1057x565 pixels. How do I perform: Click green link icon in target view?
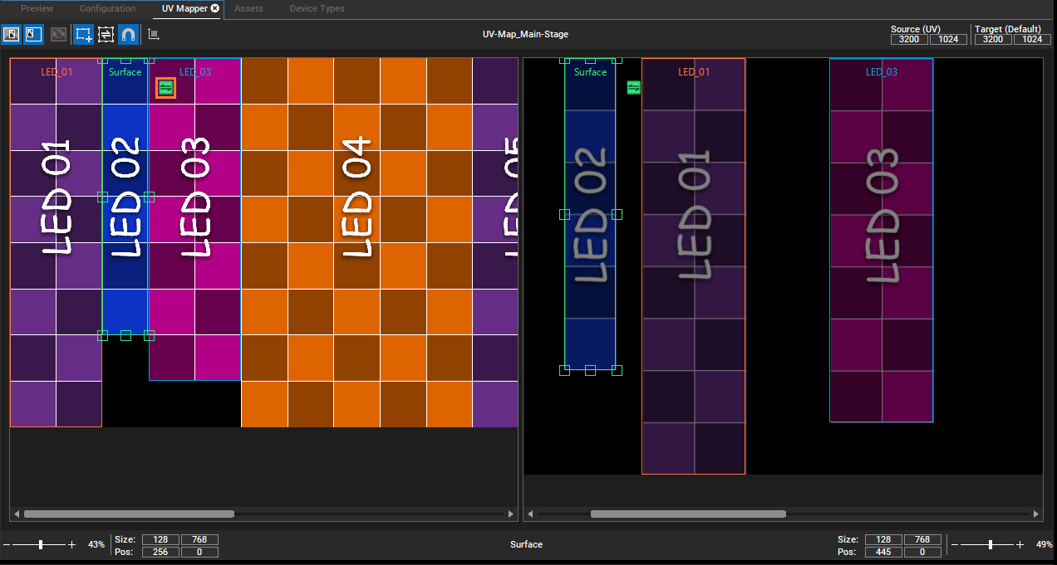pyautogui.click(x=634, y=87)
